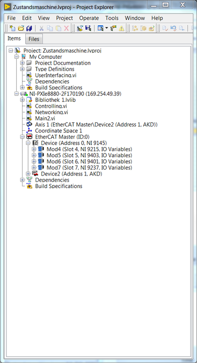Open the Tools menu
The width and height of the screenshot is (197, 363).
[112, 18]
